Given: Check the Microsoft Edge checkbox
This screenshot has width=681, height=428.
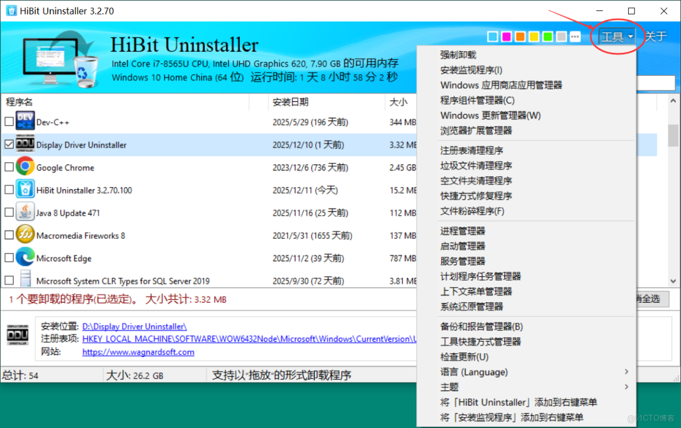Looking at the screenshot, I should [x=9, y=258].
